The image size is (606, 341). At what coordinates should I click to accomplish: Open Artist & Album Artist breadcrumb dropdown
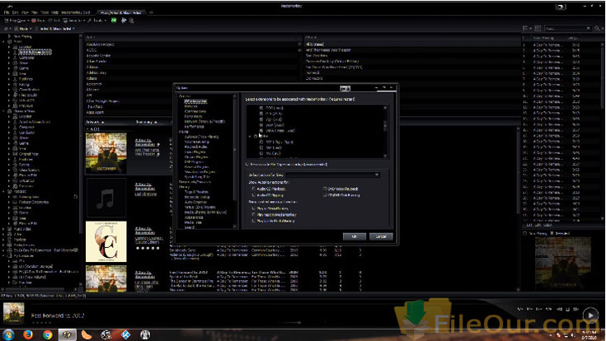tap(74, 29)
